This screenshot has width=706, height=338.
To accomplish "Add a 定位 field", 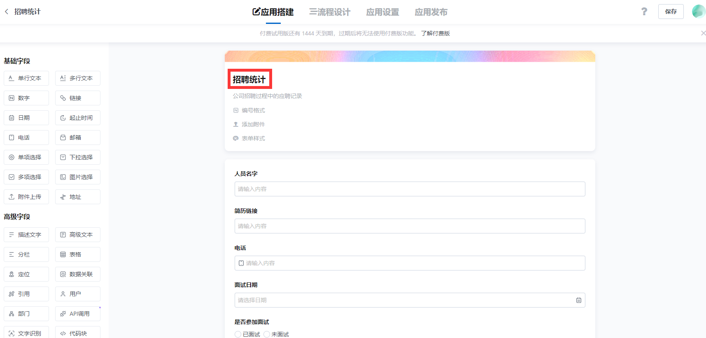I will (26, 274).
